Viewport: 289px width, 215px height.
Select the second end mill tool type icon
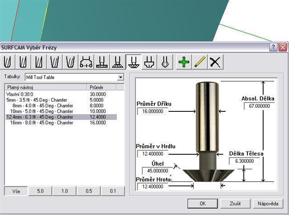(x=23, y=62)
